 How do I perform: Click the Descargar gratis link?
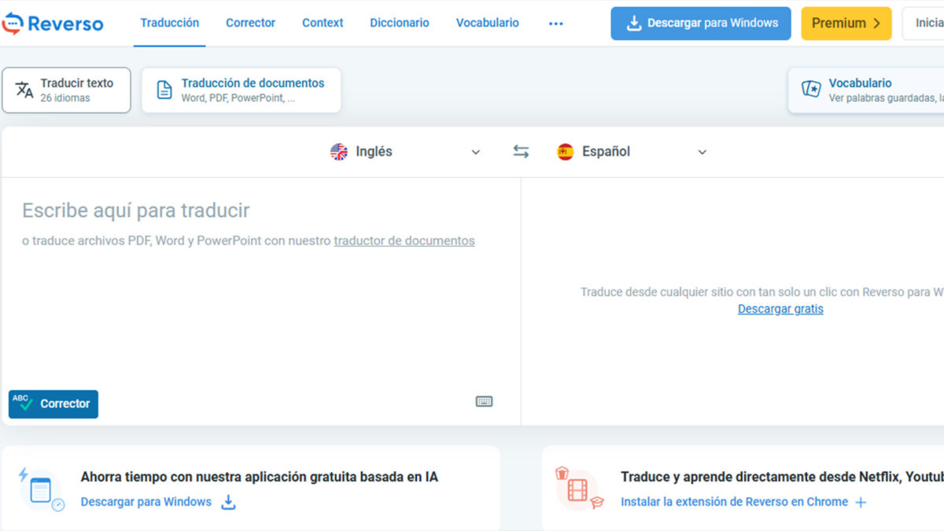[780, 309]
